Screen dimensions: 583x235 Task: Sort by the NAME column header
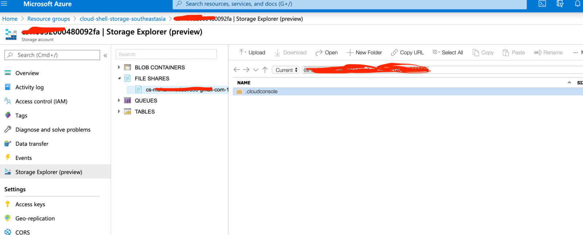coord(244,83)
